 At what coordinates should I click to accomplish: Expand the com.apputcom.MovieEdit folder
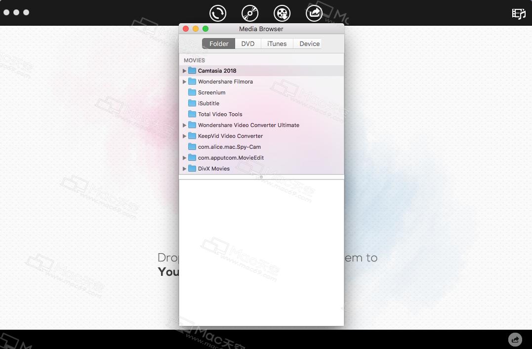(x=185, y=158)
